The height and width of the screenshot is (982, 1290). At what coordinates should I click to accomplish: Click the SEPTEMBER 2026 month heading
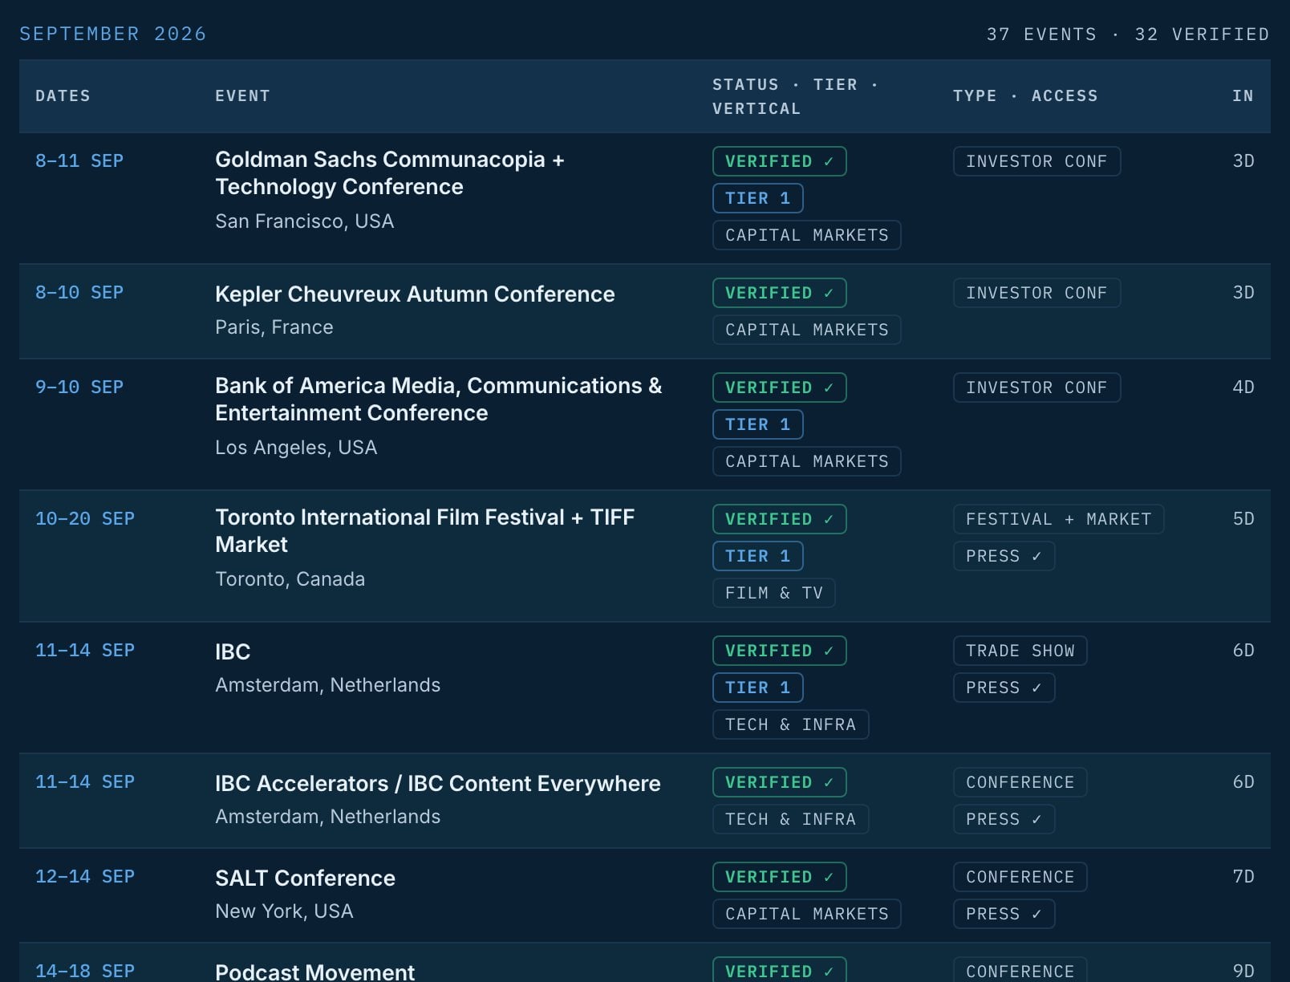pyautogui.click(x=112, y=34)
